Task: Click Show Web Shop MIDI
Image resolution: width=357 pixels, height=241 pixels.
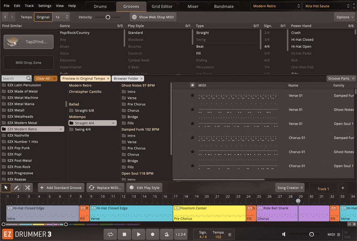Action: [x=153, y=17]
